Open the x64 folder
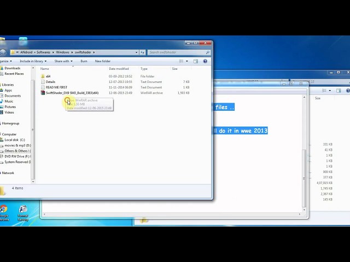350x262 pixels. click(x=48, y=76)
